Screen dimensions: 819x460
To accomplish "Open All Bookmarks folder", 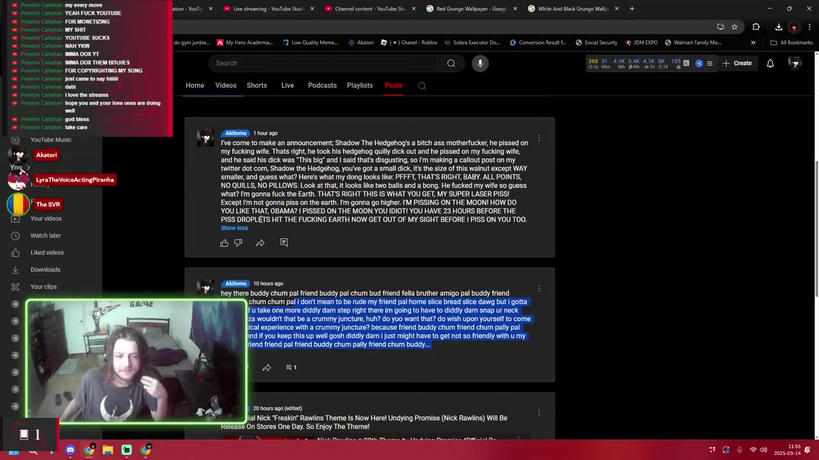I will click(791, 43).
